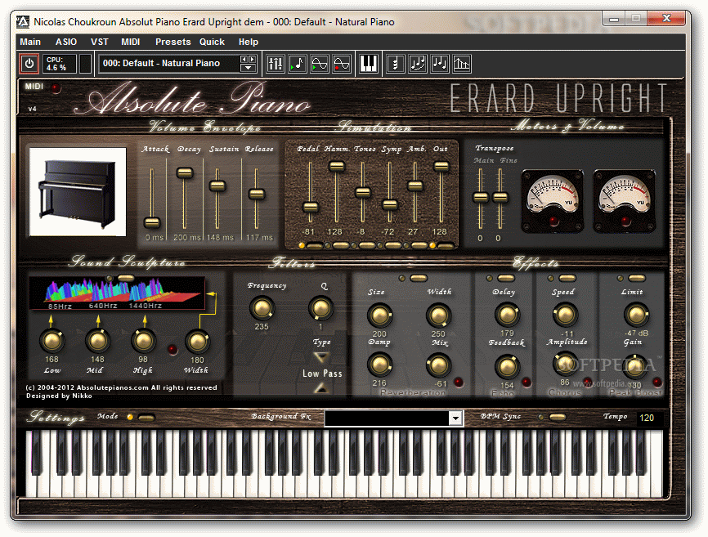Screen dimensions: 708x537
Task: Click the echo Feedback knob
Action: (x=507, y=367)
